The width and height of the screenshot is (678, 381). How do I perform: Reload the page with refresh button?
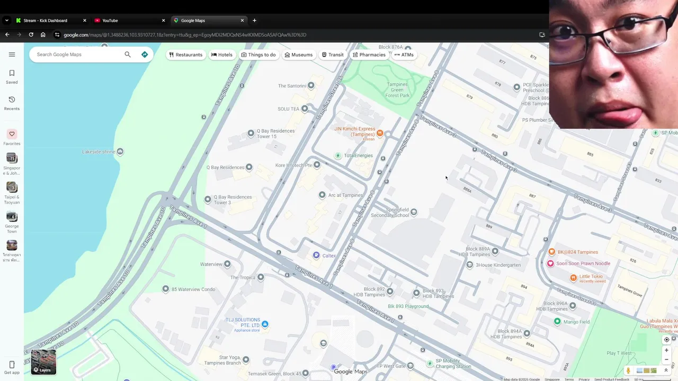coord(31,35)
